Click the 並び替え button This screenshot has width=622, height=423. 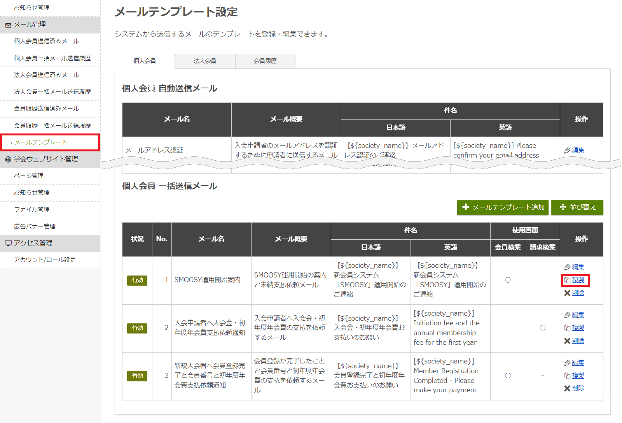coord(577,207)
